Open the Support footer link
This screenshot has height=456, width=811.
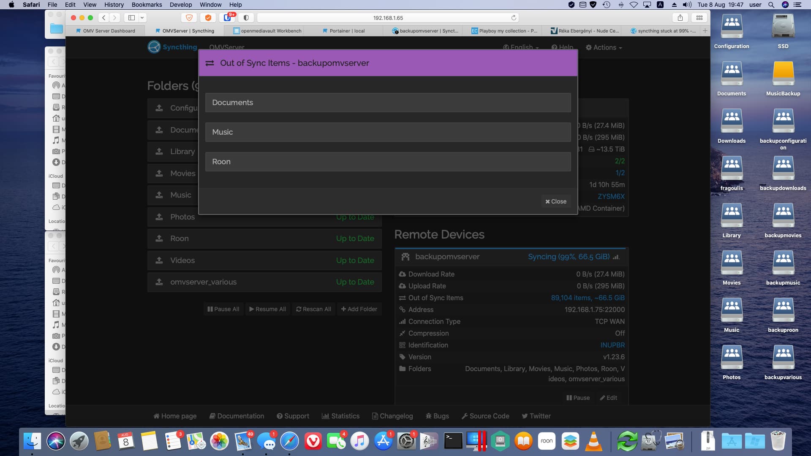[x=293, y=416]
